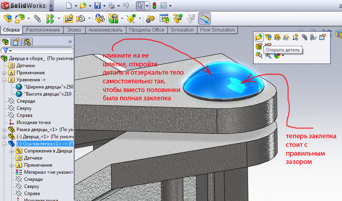Toggle the selection cursor tool
342x201 pixels.
(x=140, y=6)
